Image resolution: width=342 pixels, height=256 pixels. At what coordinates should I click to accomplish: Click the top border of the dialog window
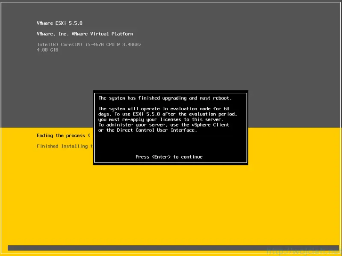[x=171, y=91]
